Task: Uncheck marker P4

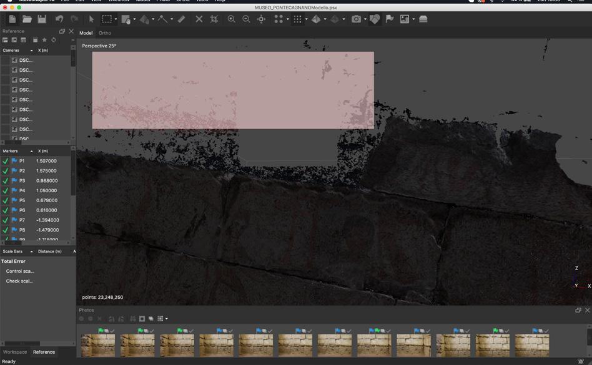Action: pos(5,190)
